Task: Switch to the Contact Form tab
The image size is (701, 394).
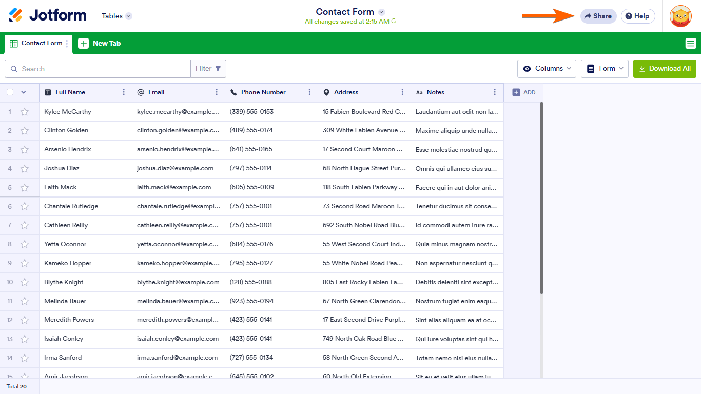Action: (x=37, y=44)
